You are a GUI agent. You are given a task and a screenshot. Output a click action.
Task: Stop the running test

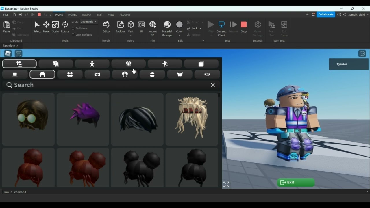coord(244,27)
